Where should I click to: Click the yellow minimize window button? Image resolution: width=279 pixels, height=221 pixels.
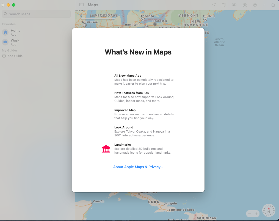pos(8,5)
